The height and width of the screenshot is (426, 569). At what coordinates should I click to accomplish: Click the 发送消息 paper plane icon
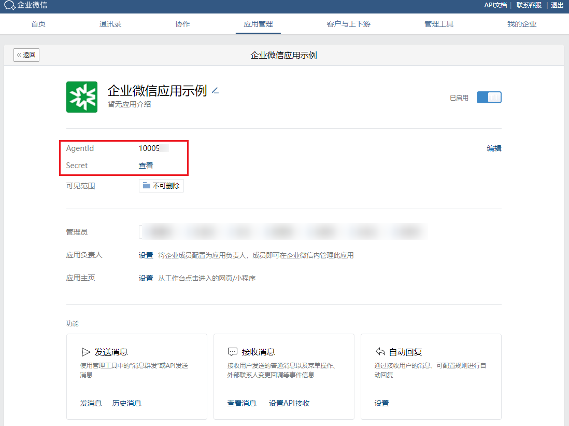pos(86,352)
